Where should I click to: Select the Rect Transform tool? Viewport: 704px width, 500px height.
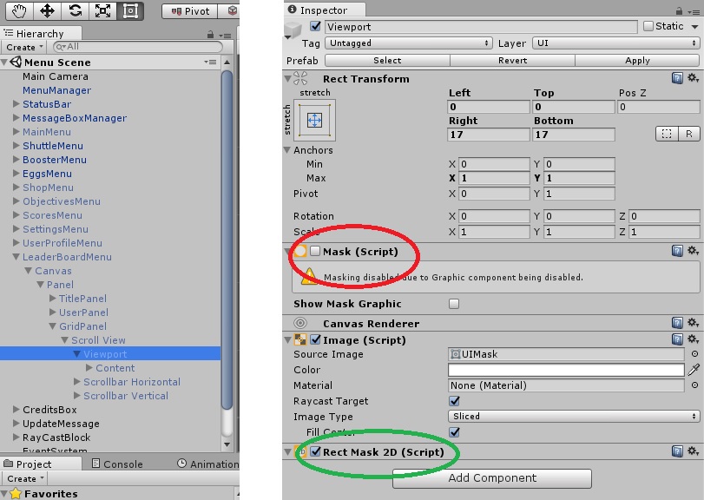[130, 10]
